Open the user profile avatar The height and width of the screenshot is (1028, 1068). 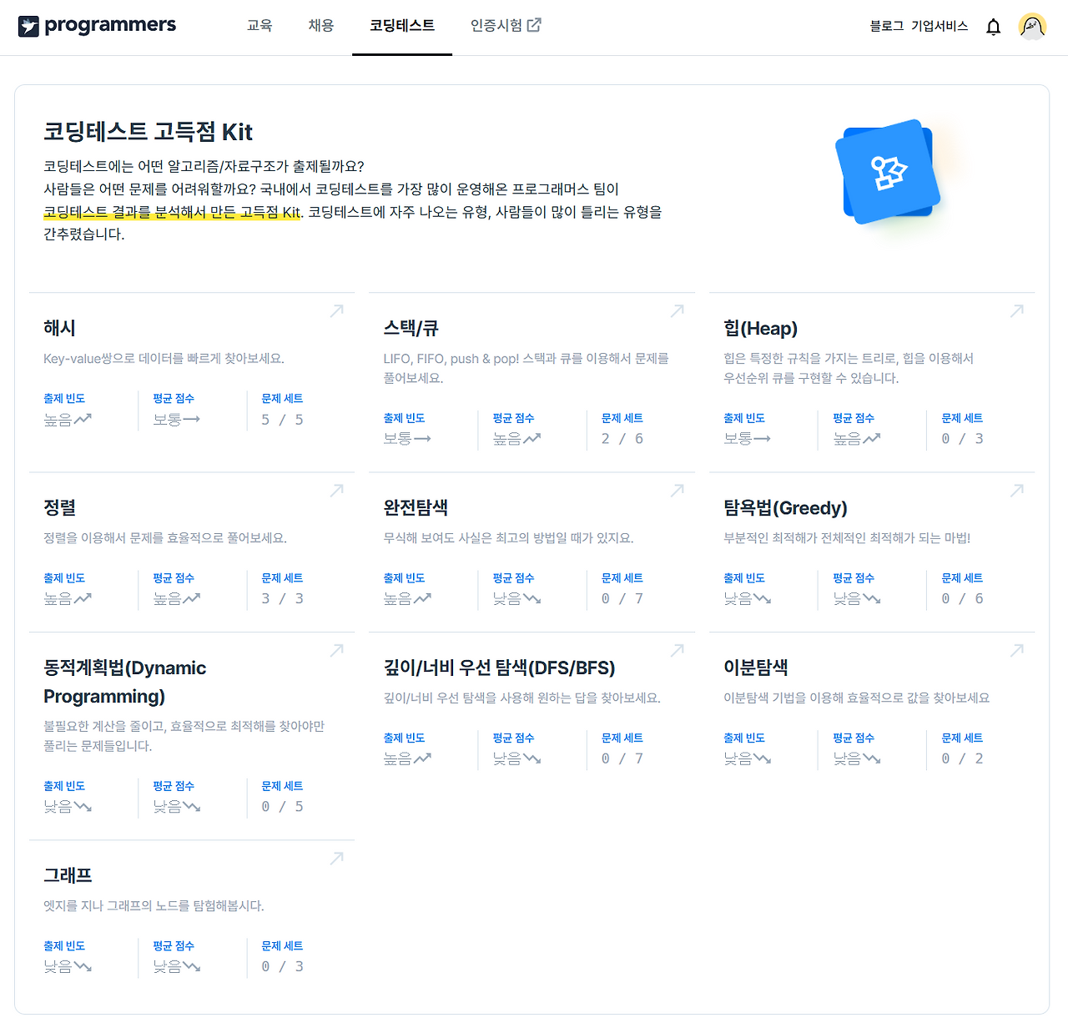[x=1032, y=27]
